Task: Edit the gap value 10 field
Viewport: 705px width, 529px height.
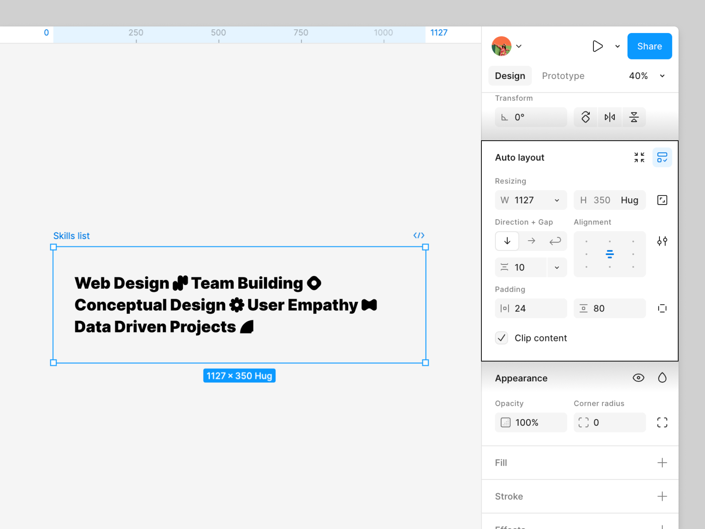Action: (521, 267)
